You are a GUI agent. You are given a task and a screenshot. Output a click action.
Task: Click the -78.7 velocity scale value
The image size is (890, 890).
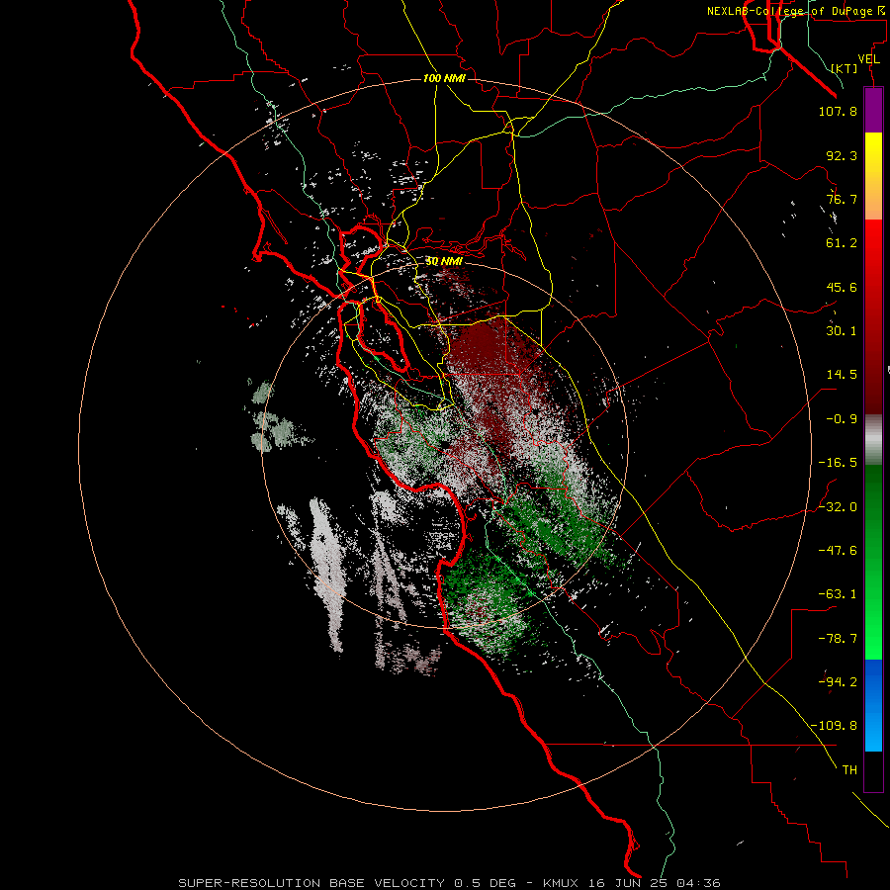coord(838,639)
